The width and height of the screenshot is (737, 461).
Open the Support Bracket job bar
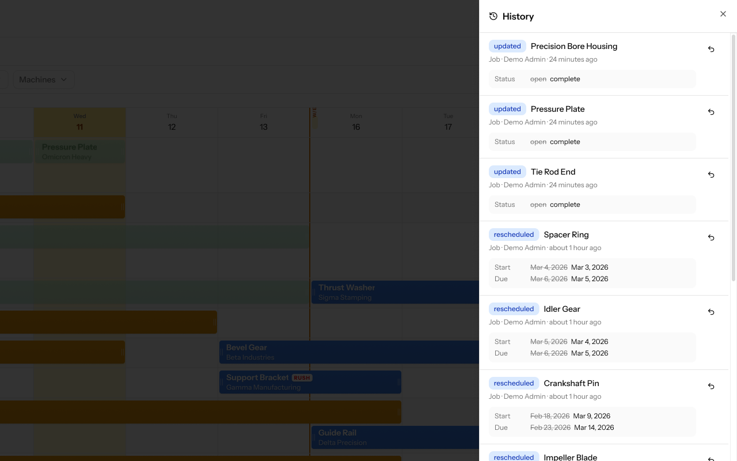(x=310, y=382)
